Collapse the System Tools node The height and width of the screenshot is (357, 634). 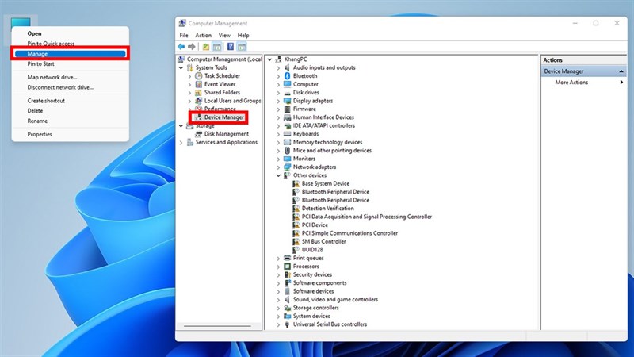[x=181, y=67]
